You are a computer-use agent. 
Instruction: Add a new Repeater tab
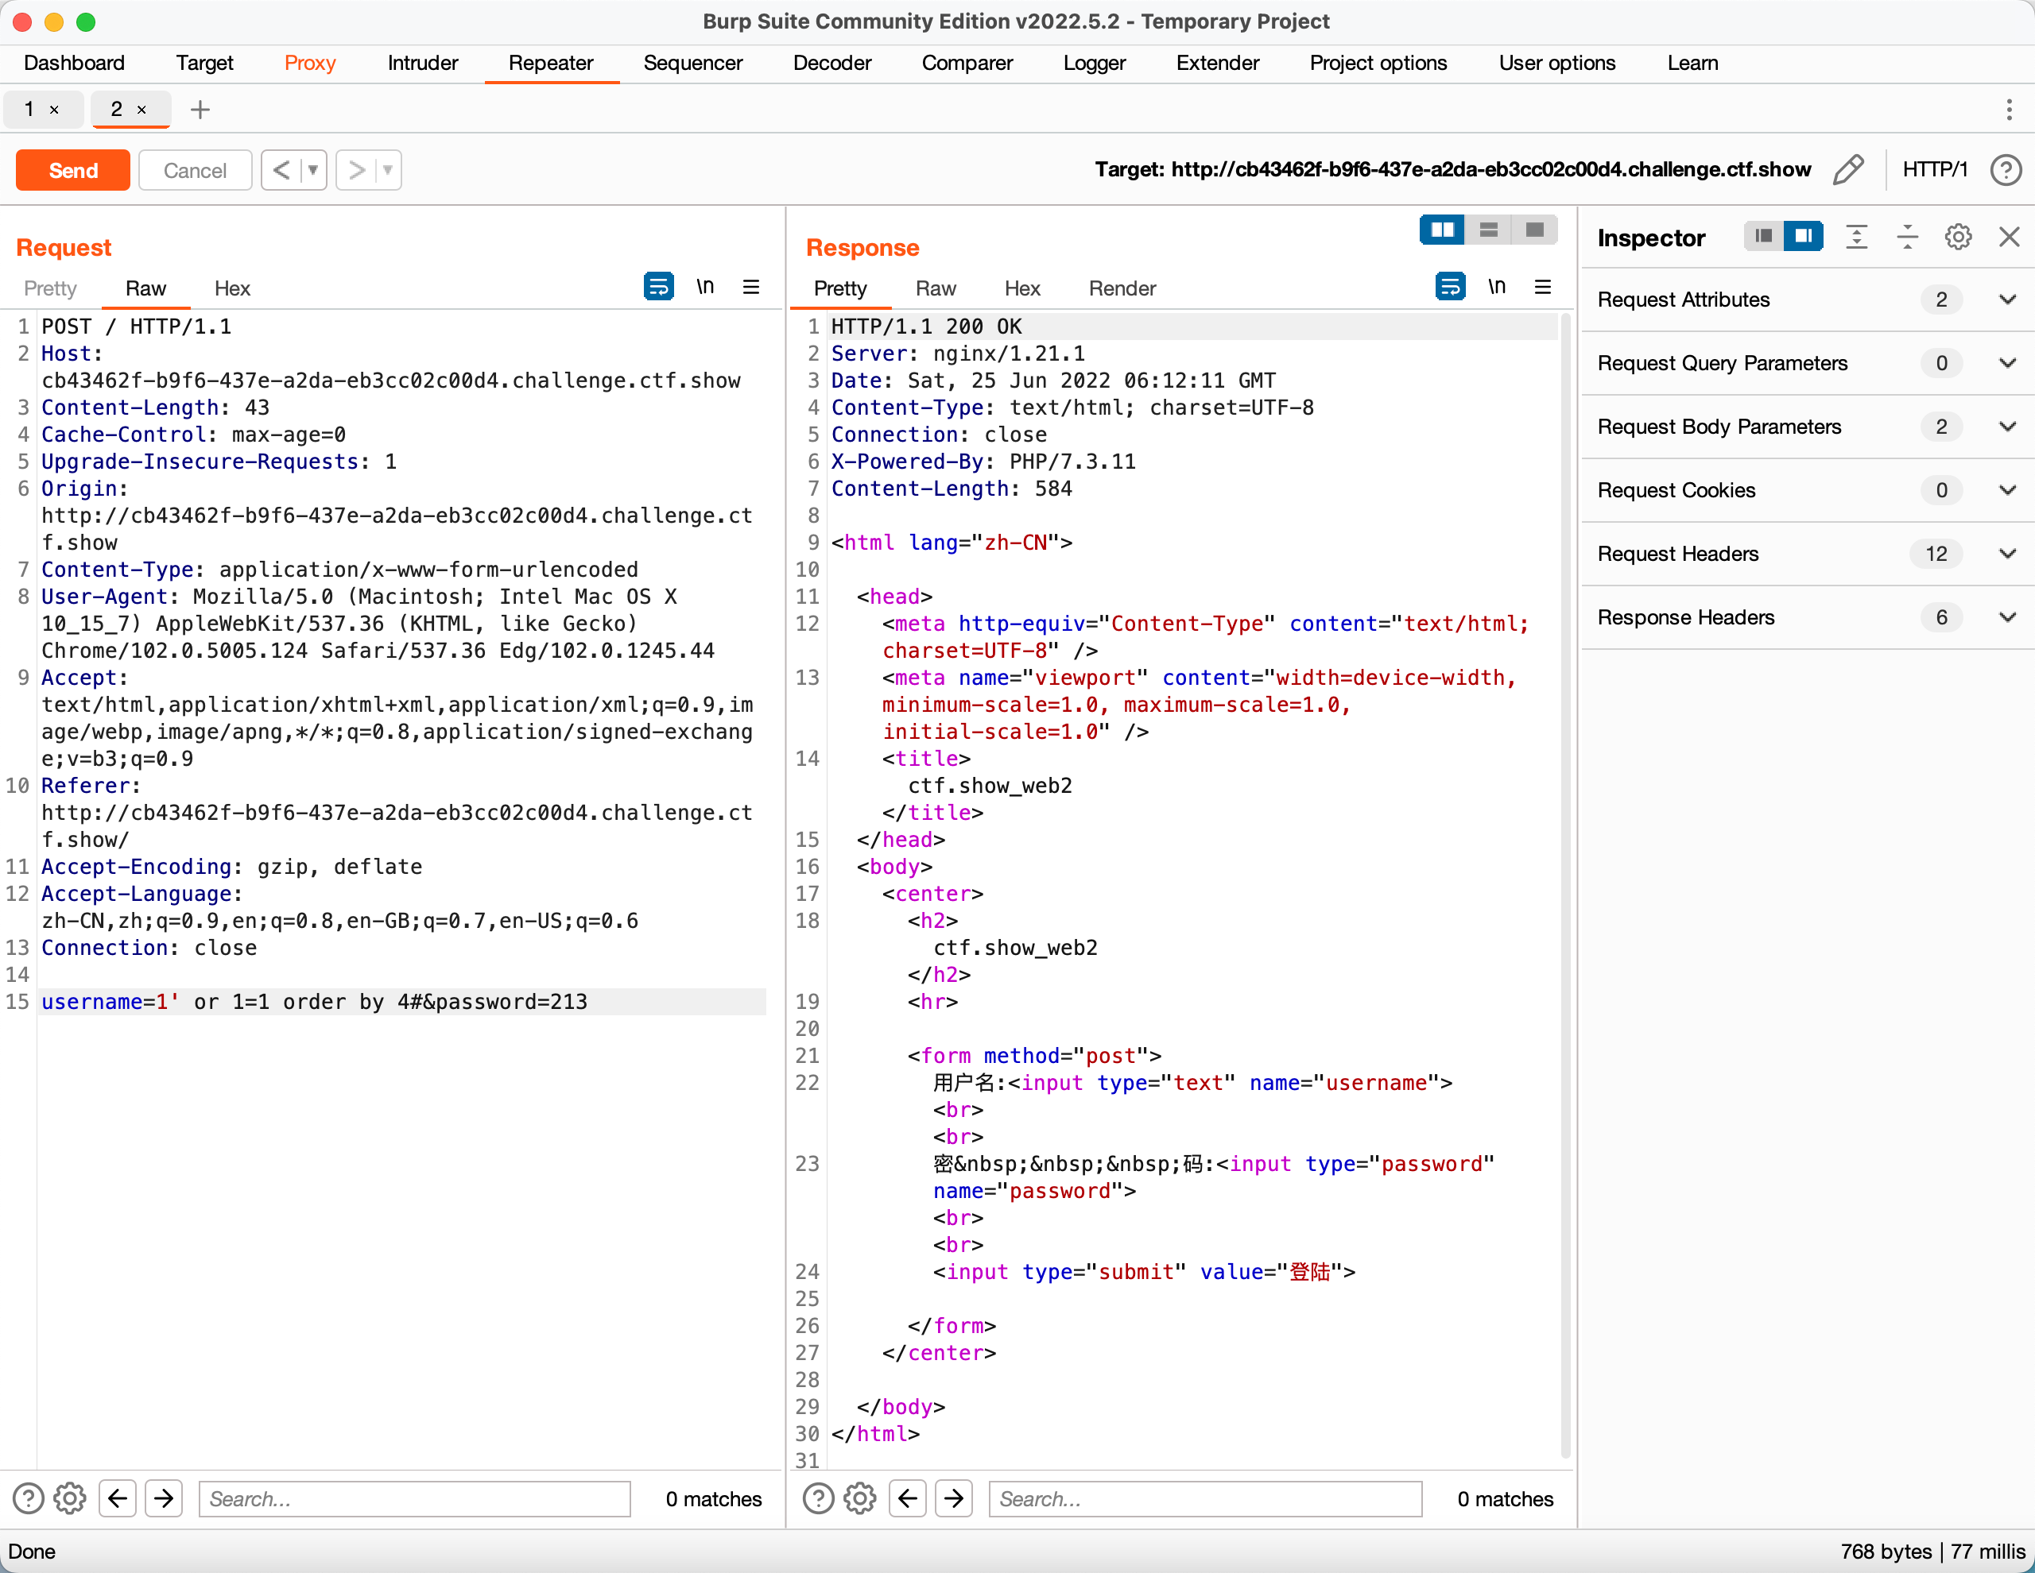[200, 110]
